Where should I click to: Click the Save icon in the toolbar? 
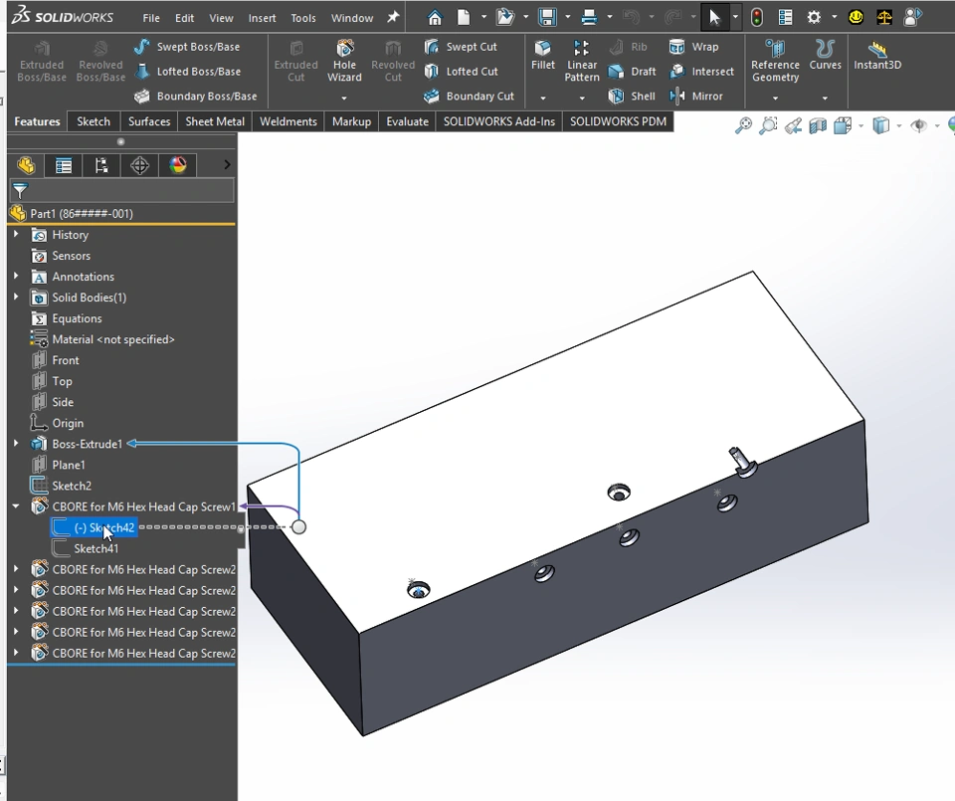pos(546,18)
